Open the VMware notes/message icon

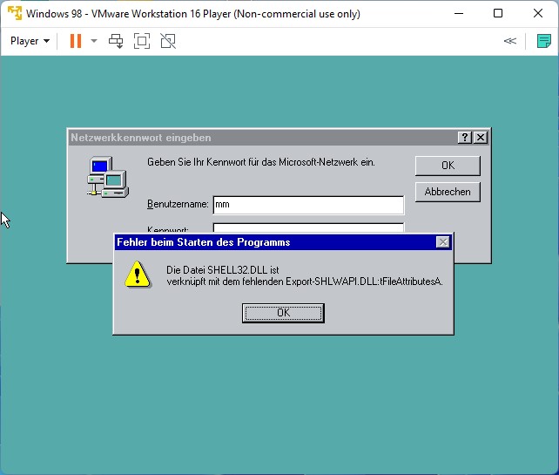[544, 41]
